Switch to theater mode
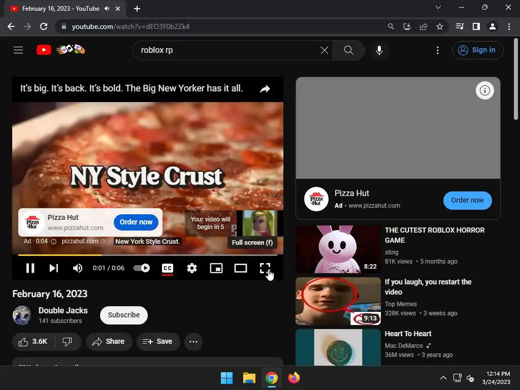The height and width of the screenshot is (390, 520). (241, 268)
